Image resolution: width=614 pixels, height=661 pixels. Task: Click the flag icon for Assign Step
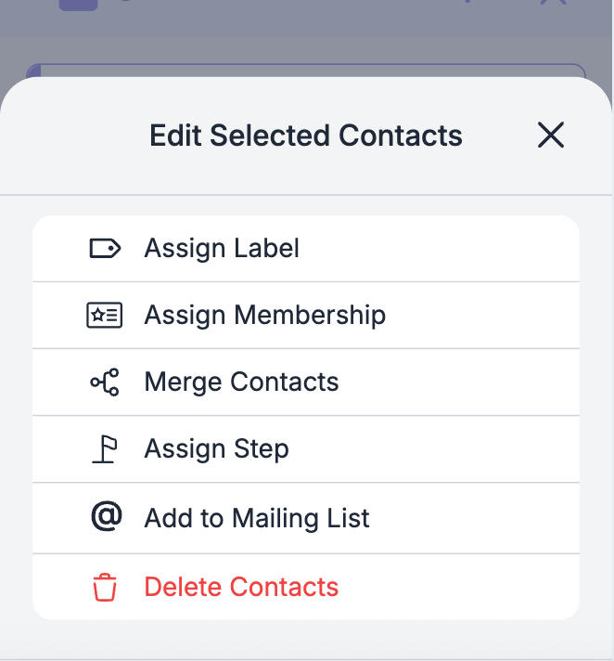(x=105, y=449)
